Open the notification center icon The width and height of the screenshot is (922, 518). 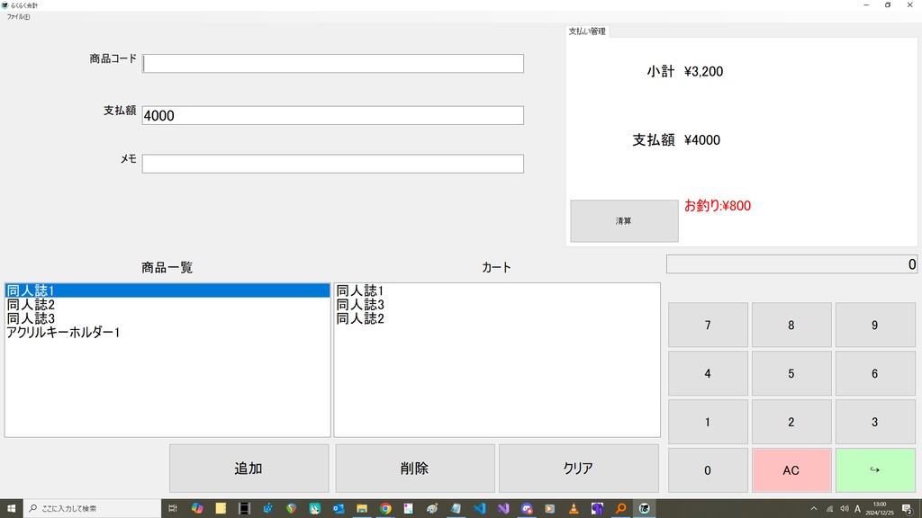point(908,509)
